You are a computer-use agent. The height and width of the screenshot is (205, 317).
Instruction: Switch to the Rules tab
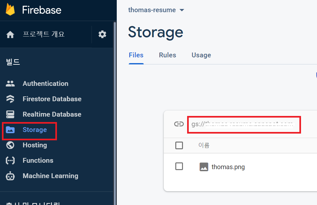tap(167, 55)
